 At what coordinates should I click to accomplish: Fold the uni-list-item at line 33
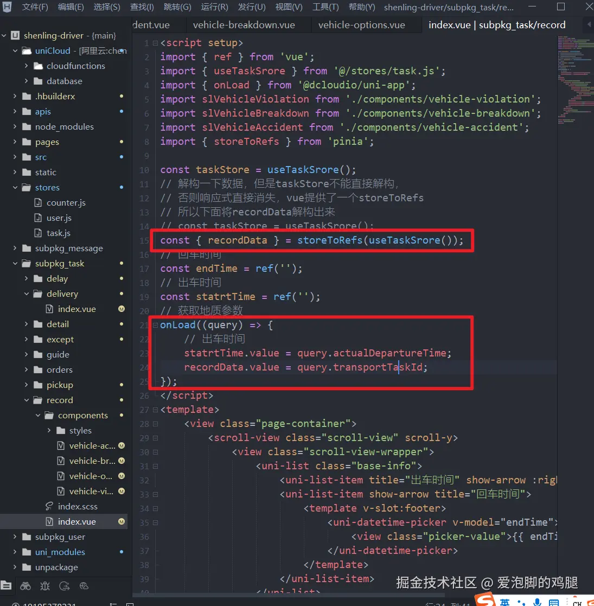coord(155,494)
